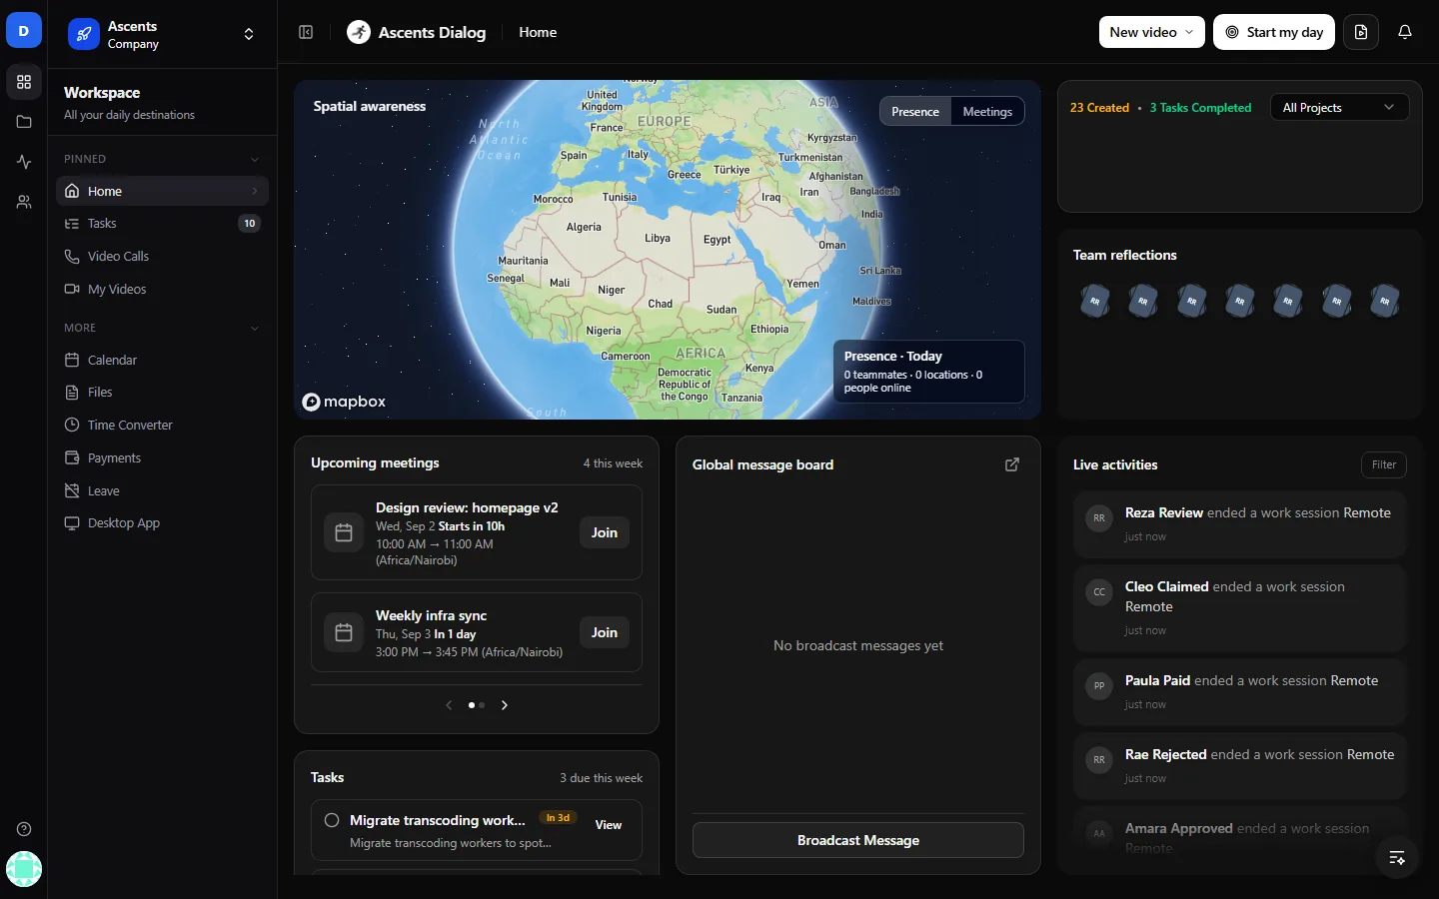This screenshot has height=899, width=1439.
Task: Switch map view to Presence
Action: (915, 112)
